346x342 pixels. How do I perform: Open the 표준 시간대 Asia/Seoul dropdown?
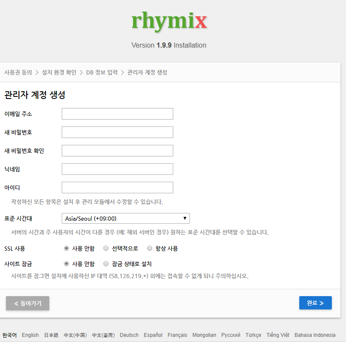point(126,218)
